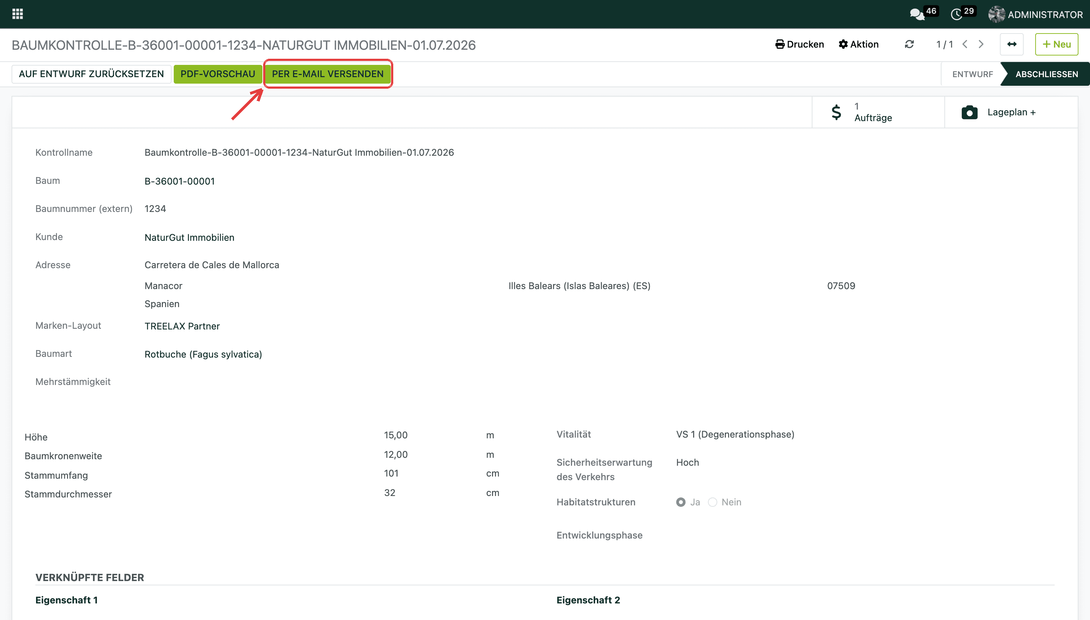Select the Ja radio for Habitatstrukturen
Image resolution: width=1090 pixels, height=620 pixels.
click(681, 502)
